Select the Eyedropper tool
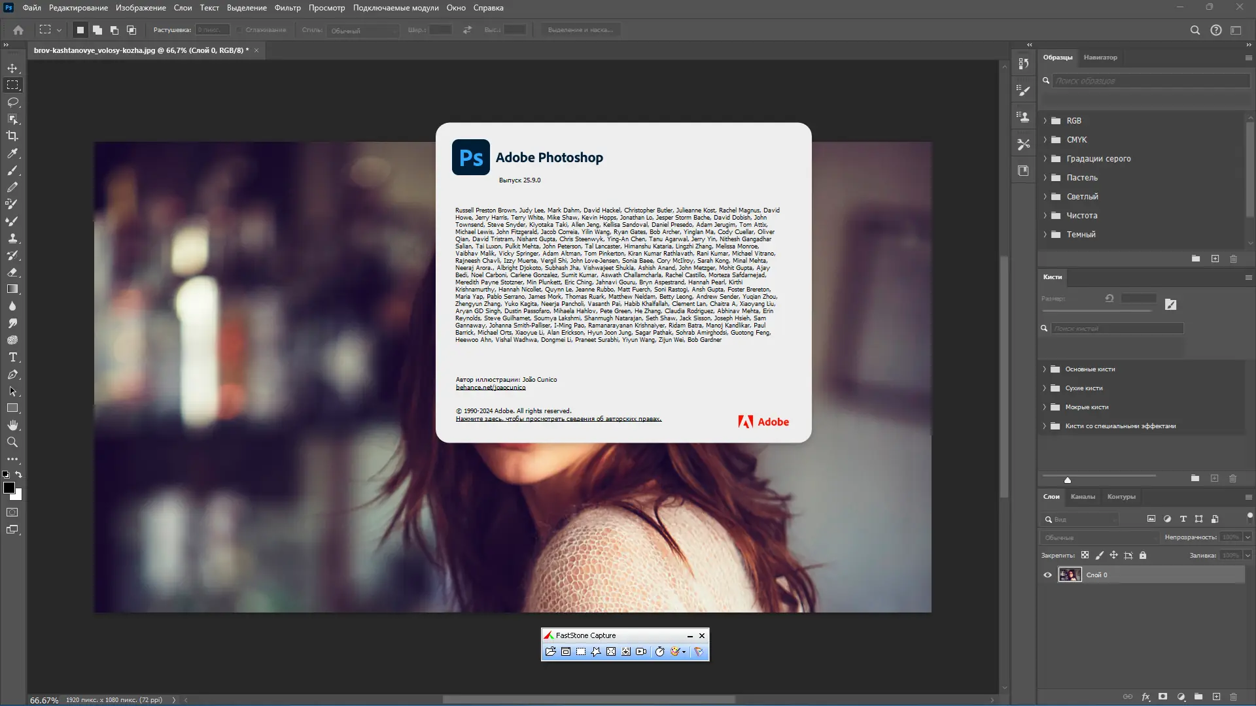The height and width of the screenshot is (706, 1256). point(12,153)
